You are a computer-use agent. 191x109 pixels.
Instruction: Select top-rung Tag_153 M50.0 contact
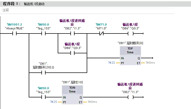[43, 33]
